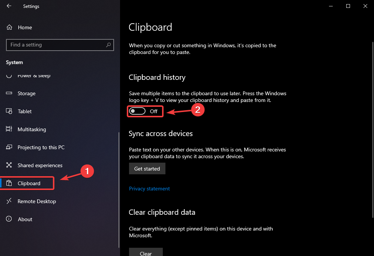This screenshot has height=256, width=374.
Task: Select the Shared experiences icon
Action: pos(9,165)
